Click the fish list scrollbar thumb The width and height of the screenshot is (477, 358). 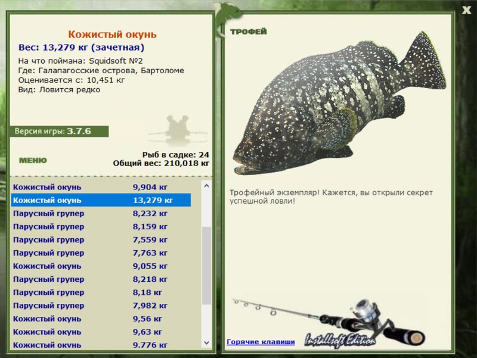pos(206,265)
